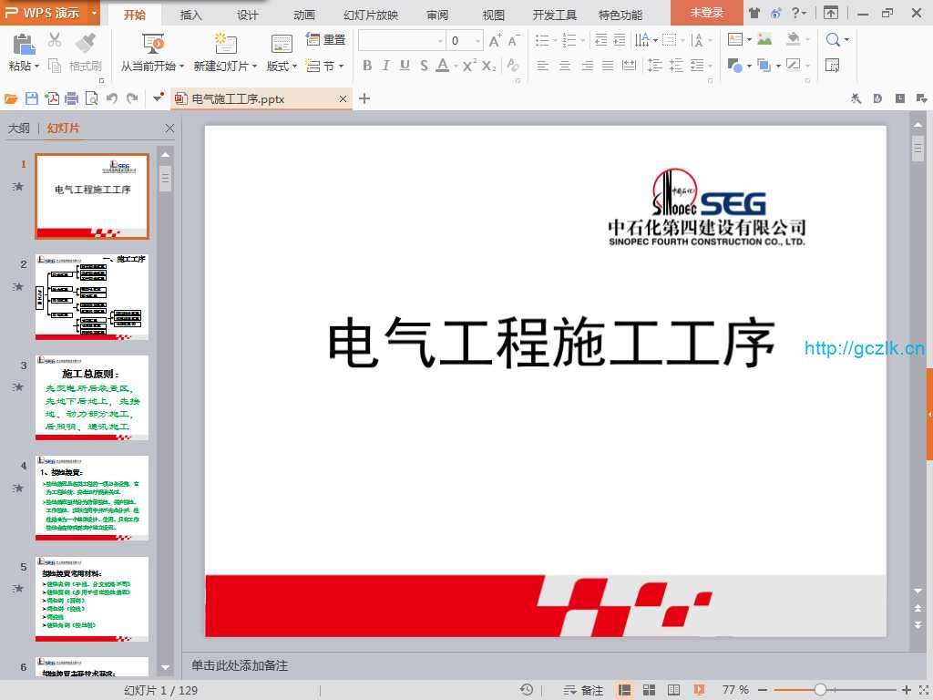Insert a picture using the image icon
This screenshot has width=933, height=700.
(x=764, y=39)
